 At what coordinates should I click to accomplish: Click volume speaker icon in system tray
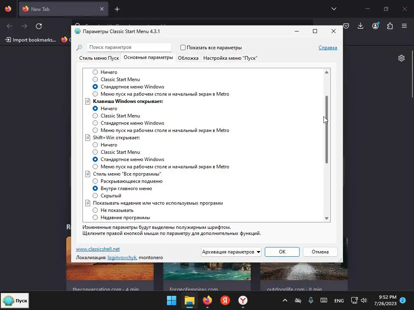pyautogui.click(x=364, y=300)
